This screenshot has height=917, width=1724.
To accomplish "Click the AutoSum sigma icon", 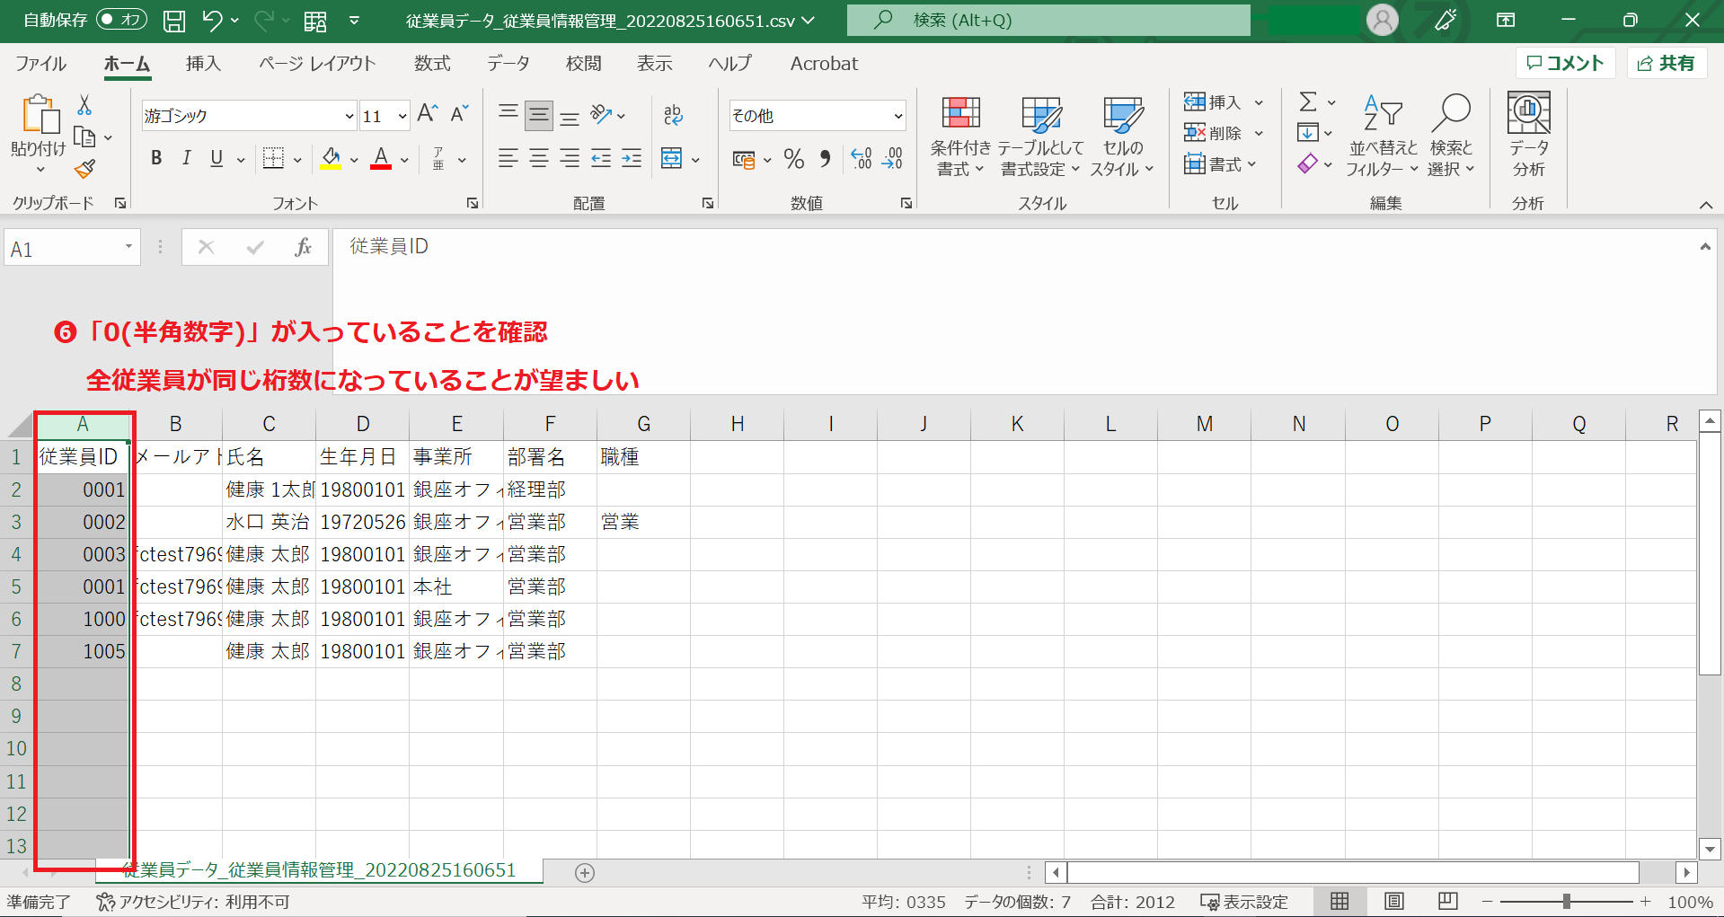I will click(1308, 101).
